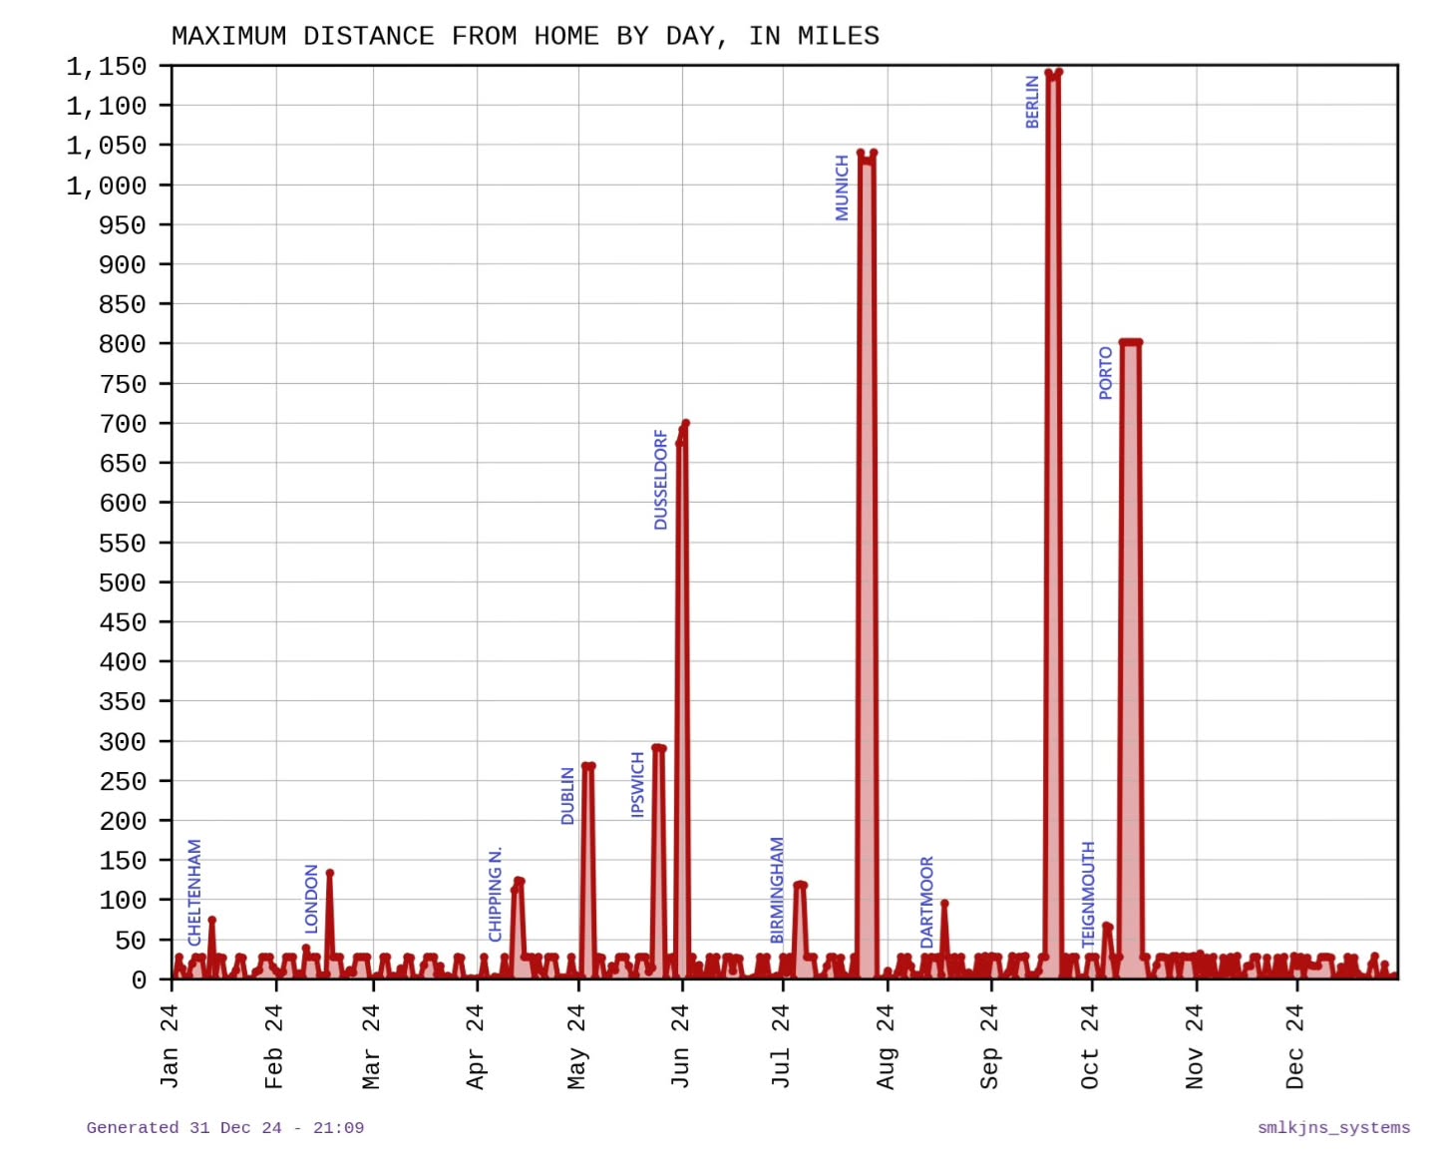
Task: Select the LONDON peak label
Action: (311, 899)
